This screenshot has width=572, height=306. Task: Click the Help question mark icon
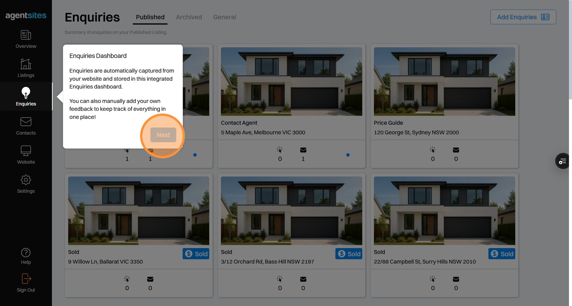click(26, 253)
